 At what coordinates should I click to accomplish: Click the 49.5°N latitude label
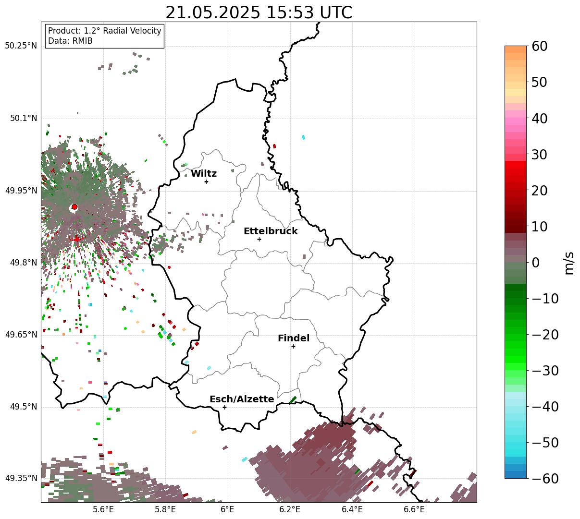click(23, 407)
